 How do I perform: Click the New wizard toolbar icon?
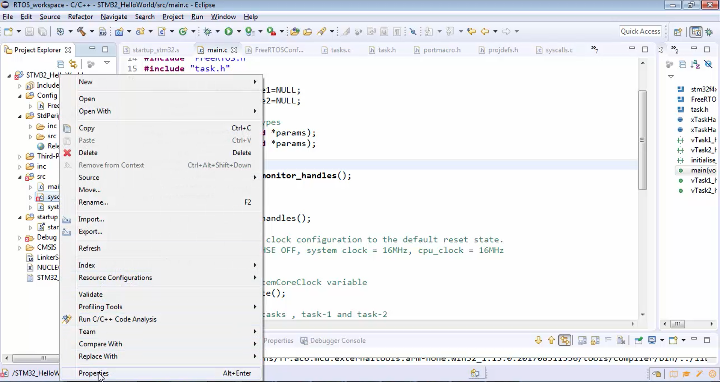click(x=8, y=31)
